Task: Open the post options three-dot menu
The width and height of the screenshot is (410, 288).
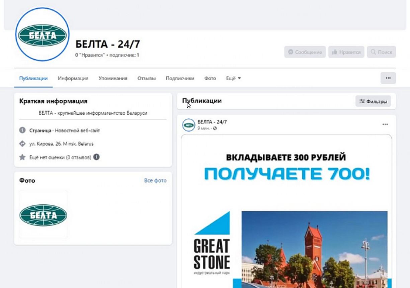Action: (x=385, y=124)
